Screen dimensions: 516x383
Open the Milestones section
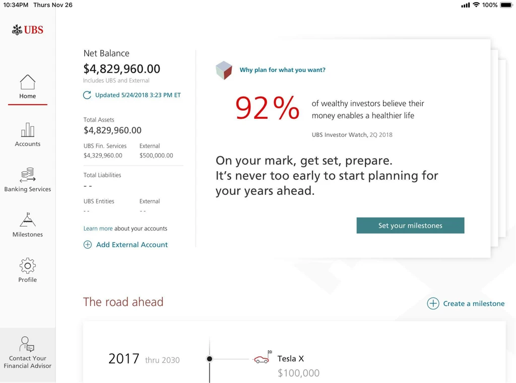click(27, 224)
